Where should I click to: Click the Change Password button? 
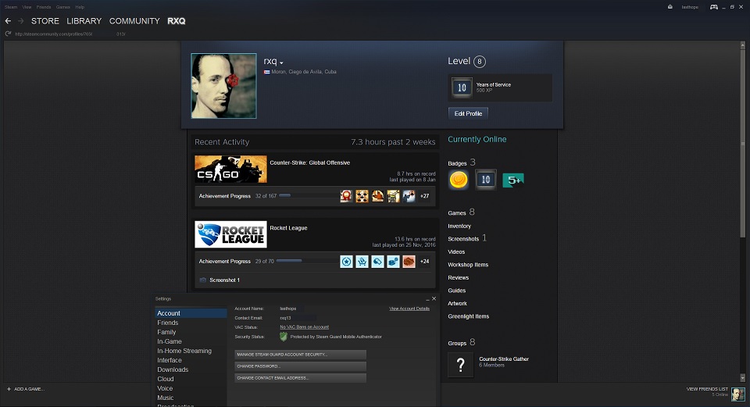point(300,366)
